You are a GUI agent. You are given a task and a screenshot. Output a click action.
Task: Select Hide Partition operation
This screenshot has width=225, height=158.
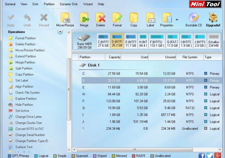[24, 104]
